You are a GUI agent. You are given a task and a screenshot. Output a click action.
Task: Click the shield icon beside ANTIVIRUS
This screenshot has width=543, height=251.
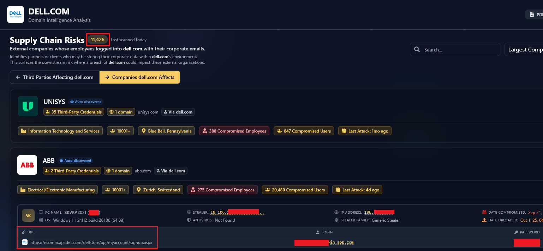[x=189, y=220]
